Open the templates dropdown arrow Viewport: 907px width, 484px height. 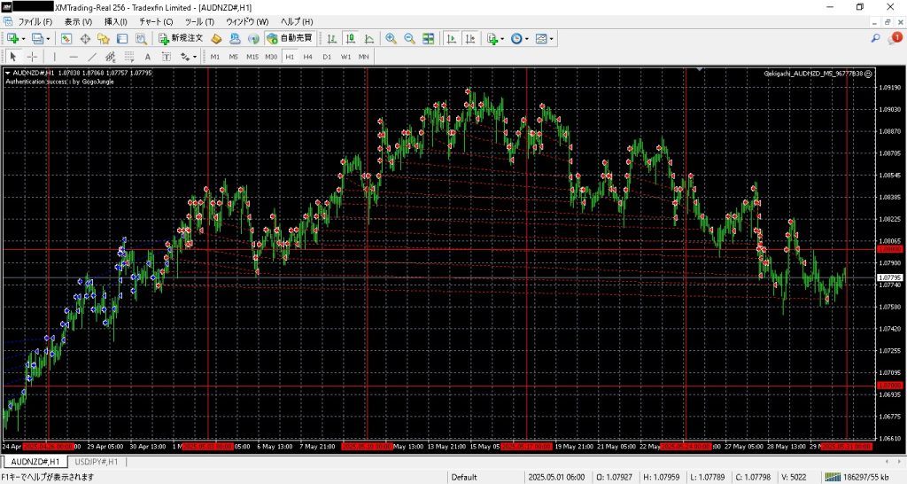(553, 38)
